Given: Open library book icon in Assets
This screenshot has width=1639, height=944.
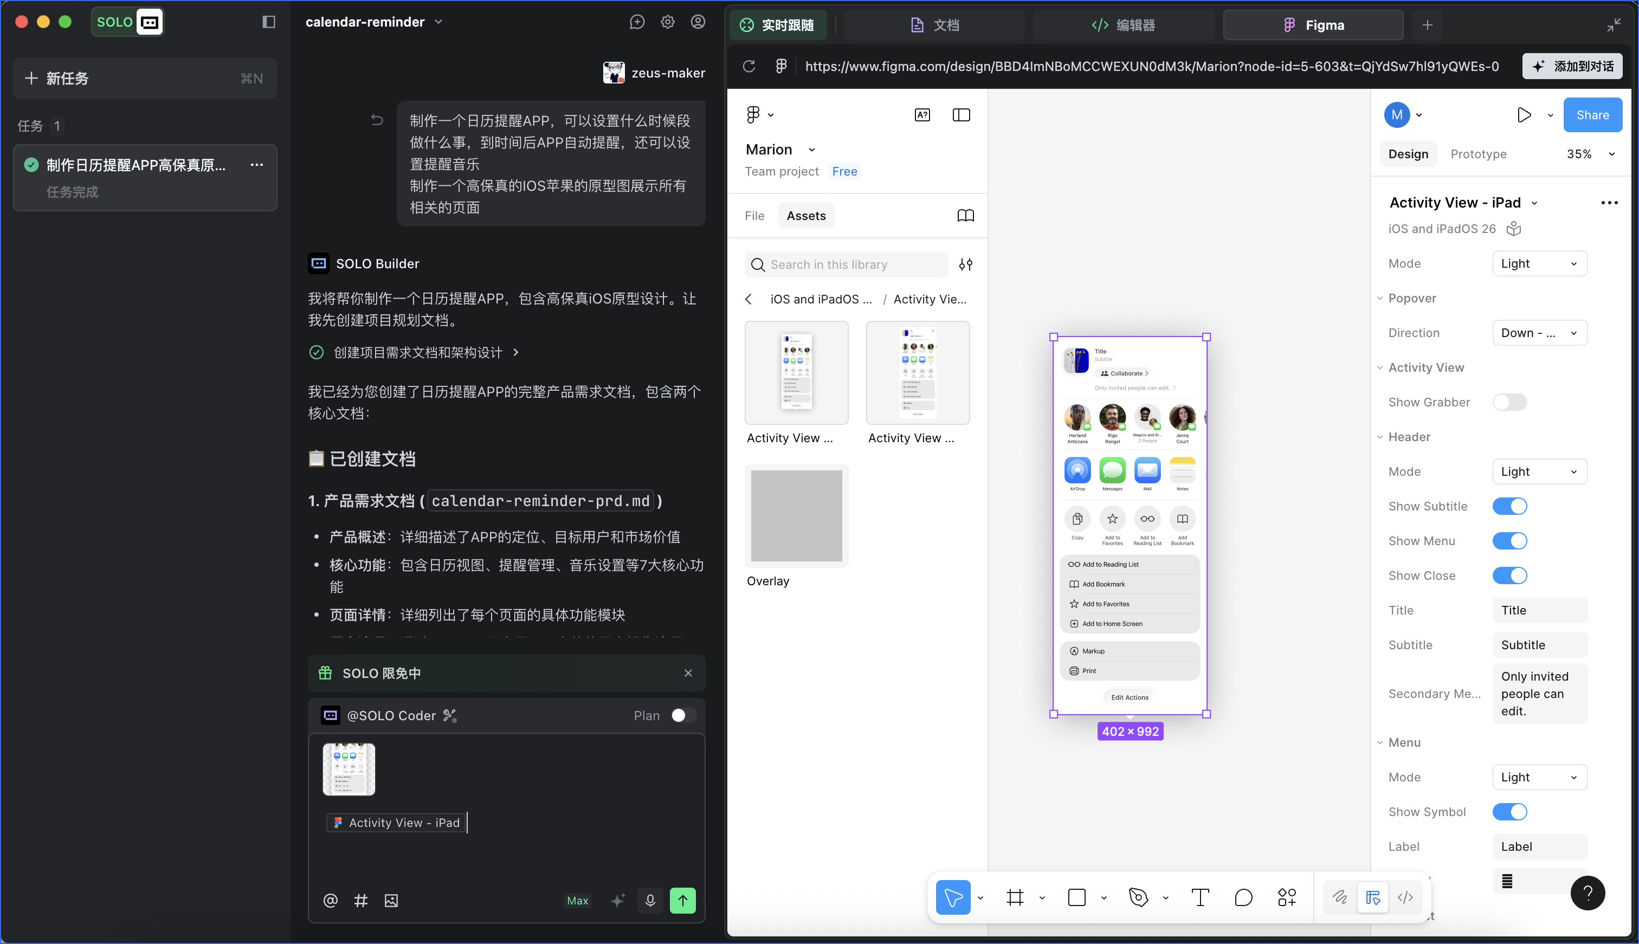Looking at the screenshot, I should coord(965,216).
